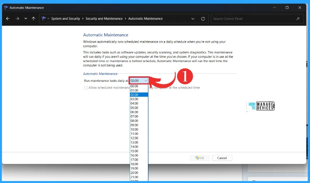The image size is (310, 183).
Task: Expand the address bar history dropdown
Action: (193, 19)
